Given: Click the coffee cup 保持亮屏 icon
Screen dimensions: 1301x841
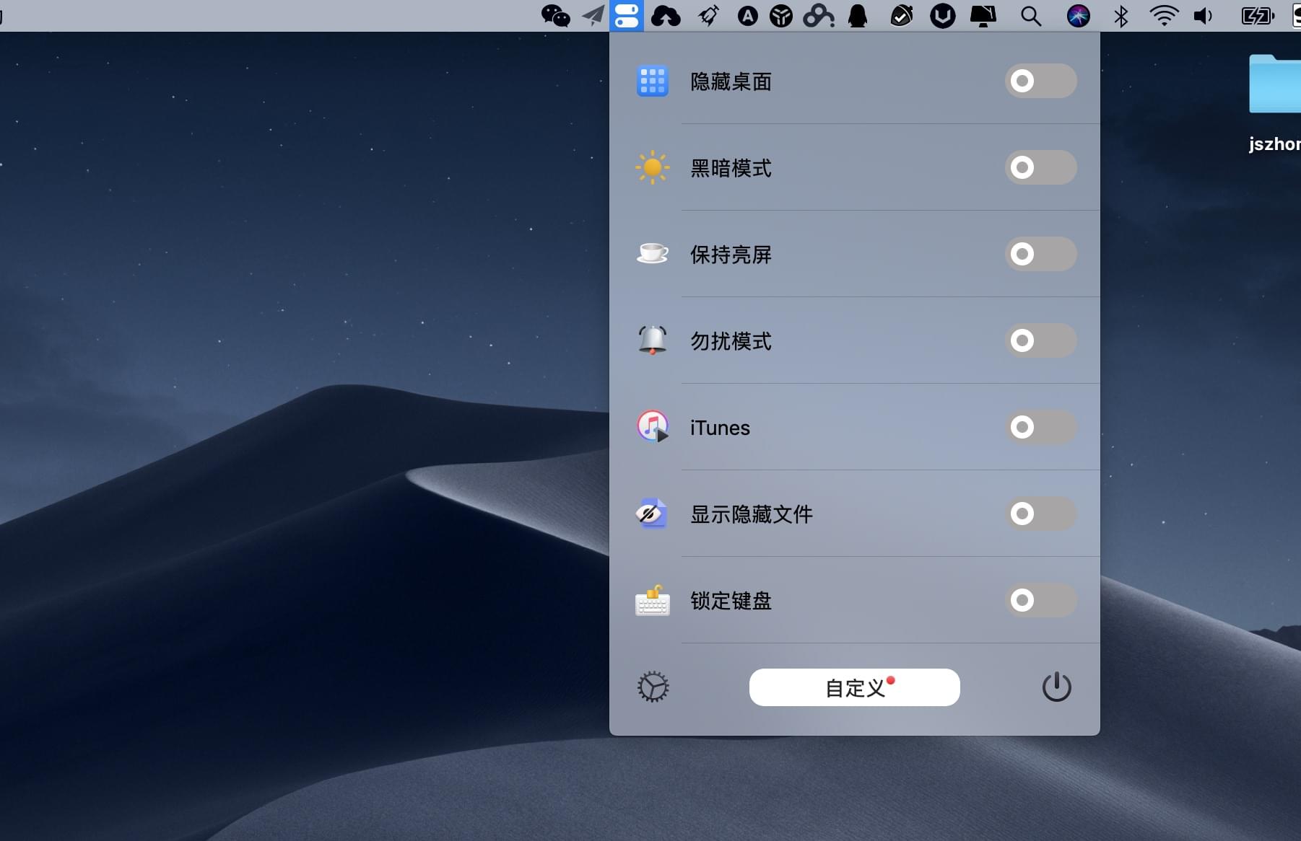Looking at the screenshot, I should coord(653,253).
